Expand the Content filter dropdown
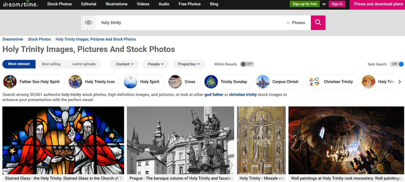 point(125,64)
